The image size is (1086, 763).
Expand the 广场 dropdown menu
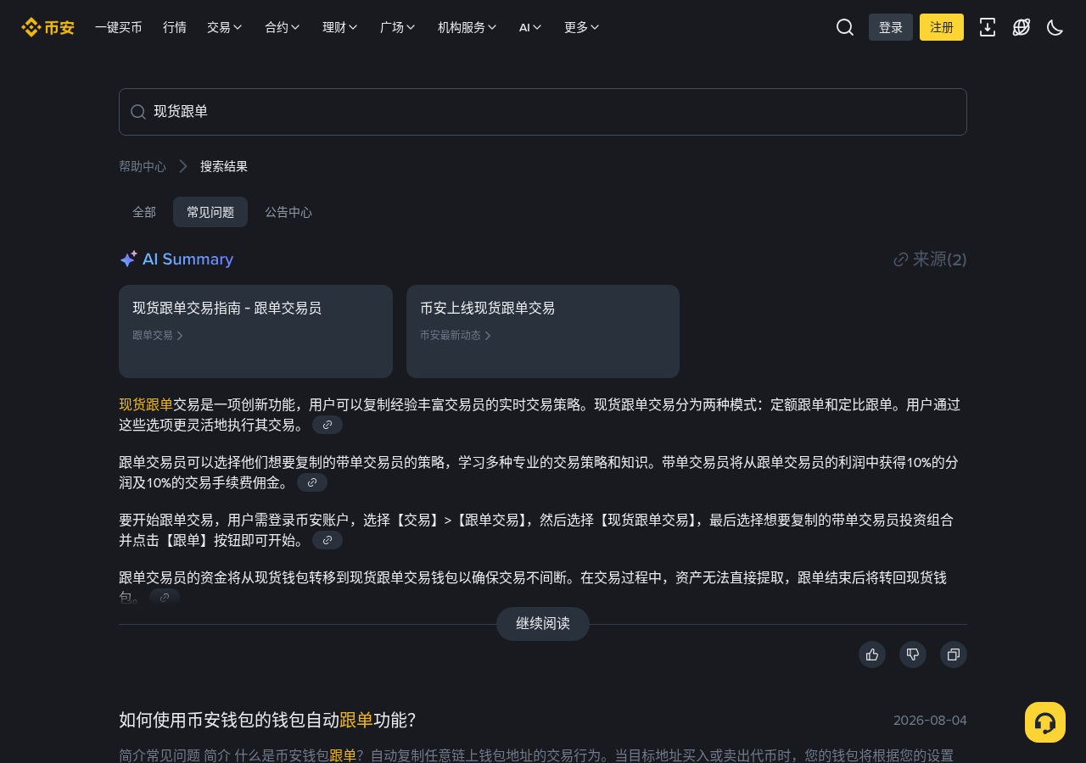tap(398, 27)
